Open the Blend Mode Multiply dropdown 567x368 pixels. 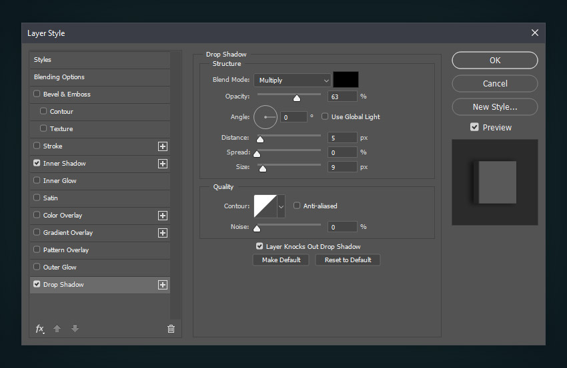292,80
